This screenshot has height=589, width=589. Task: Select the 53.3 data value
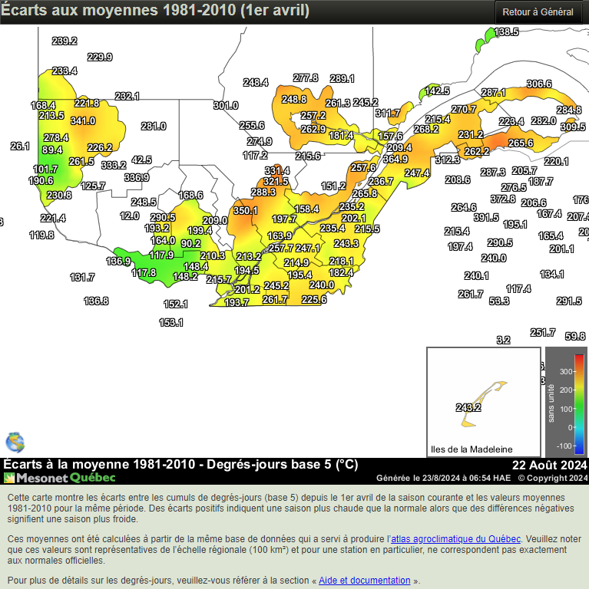[498, 301]
